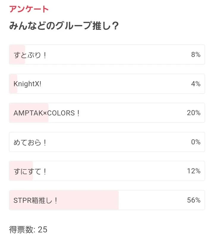The image size is (214, 247).
Task: Click the アンケート heading label
Action: [29, 9]
